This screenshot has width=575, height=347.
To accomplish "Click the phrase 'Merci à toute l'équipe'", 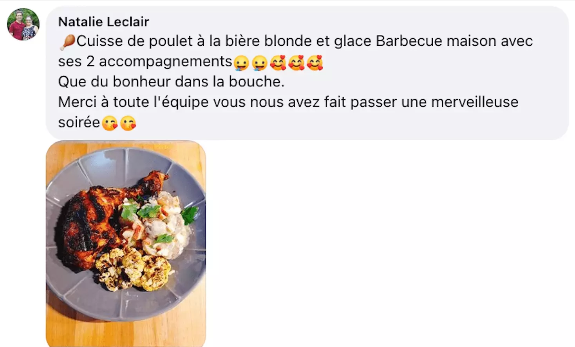I will coord(134,103).
